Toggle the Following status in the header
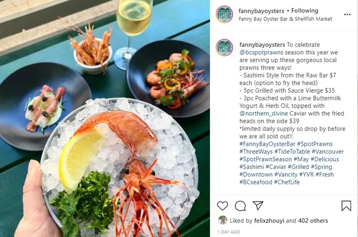Image resolution: width=358 pixels, height=237 pixels. [305, 11]
